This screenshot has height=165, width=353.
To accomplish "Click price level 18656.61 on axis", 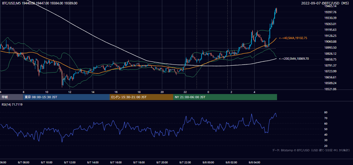I will [330, 77].
